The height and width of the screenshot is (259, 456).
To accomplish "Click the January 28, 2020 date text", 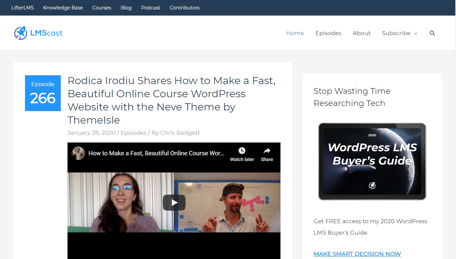I will [91, 133].
